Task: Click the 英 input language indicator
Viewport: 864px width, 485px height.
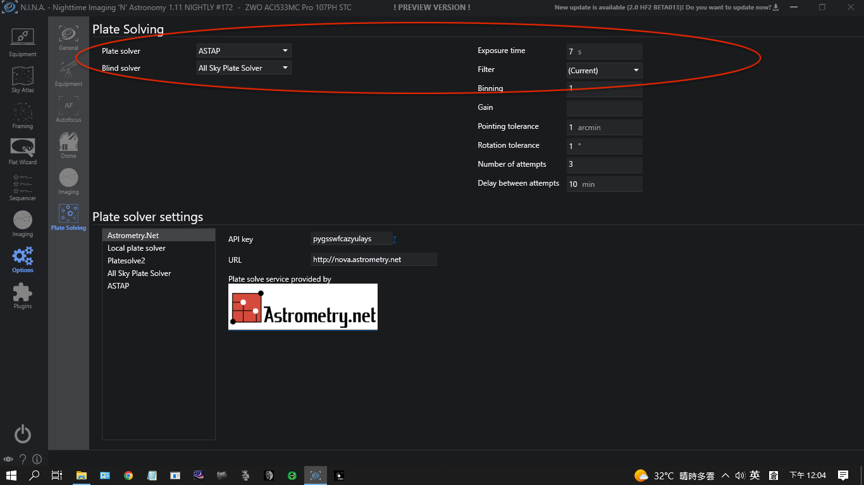Action: pos(755,476)
